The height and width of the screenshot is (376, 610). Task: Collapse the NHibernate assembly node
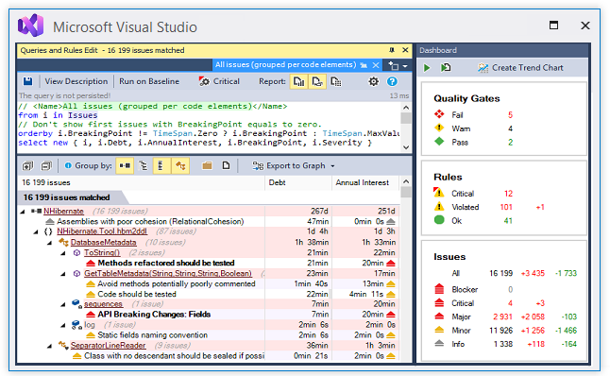click(x=23, y=212)
